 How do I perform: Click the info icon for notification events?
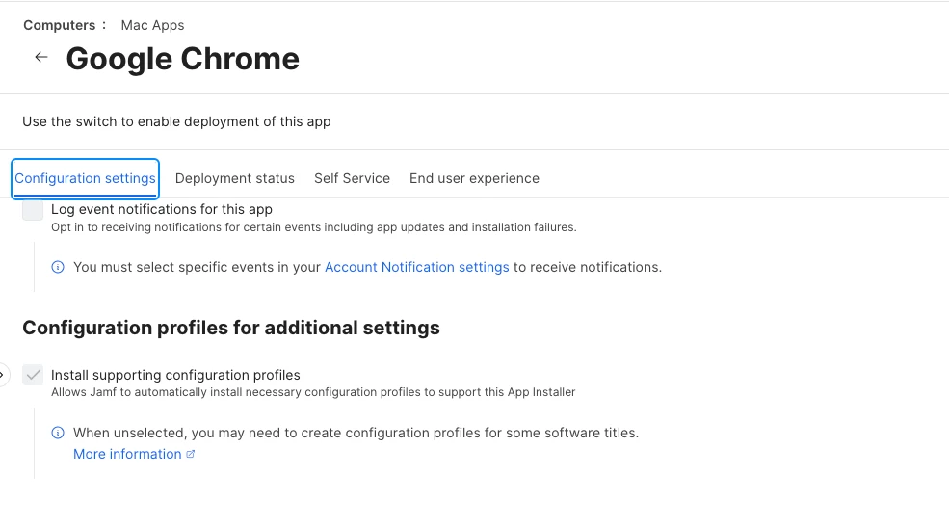[58, 267]
